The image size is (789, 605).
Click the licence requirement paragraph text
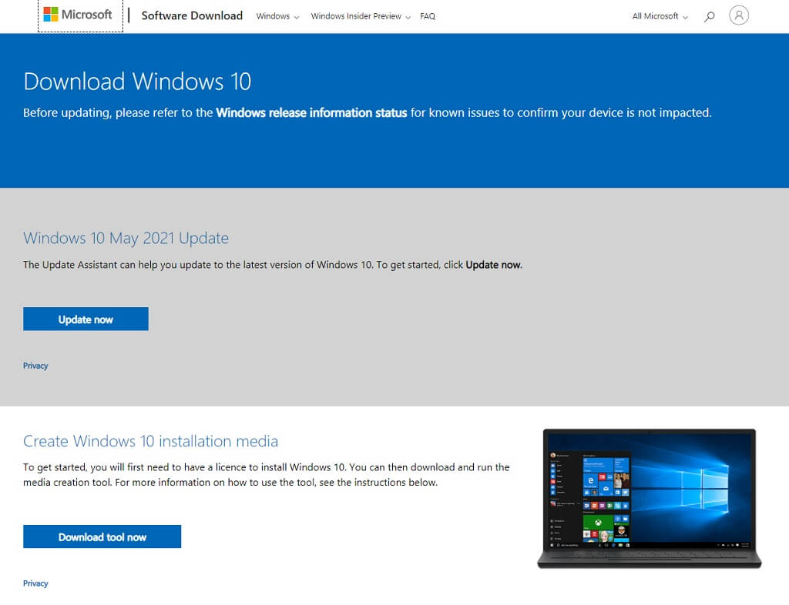(266, 475)
